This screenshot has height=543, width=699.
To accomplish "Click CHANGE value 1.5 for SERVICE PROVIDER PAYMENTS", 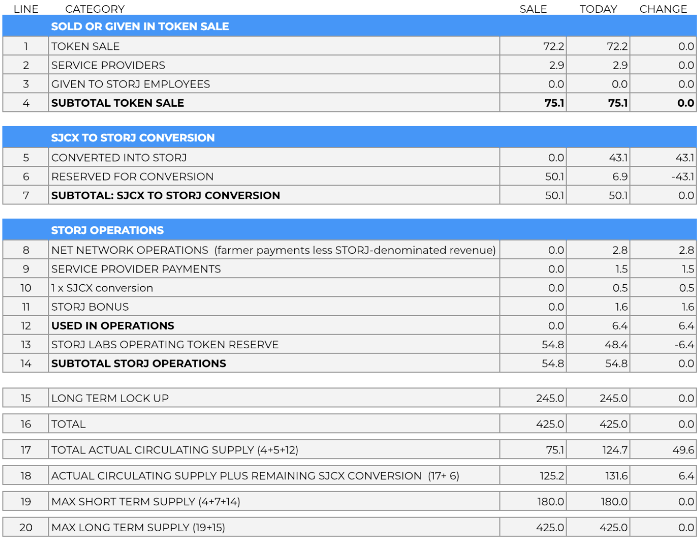I will [x=688, y=269].
